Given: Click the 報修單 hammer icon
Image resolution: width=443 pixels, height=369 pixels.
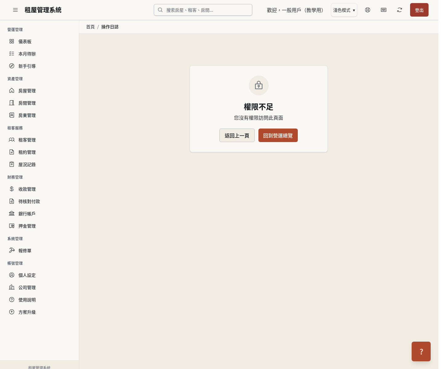Looking at the screenshot, I should point(12,250).
